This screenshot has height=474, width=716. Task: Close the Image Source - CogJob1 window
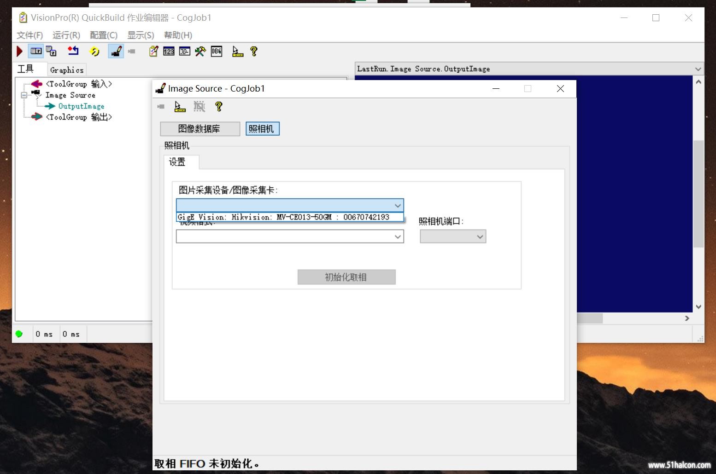[560, 89]
